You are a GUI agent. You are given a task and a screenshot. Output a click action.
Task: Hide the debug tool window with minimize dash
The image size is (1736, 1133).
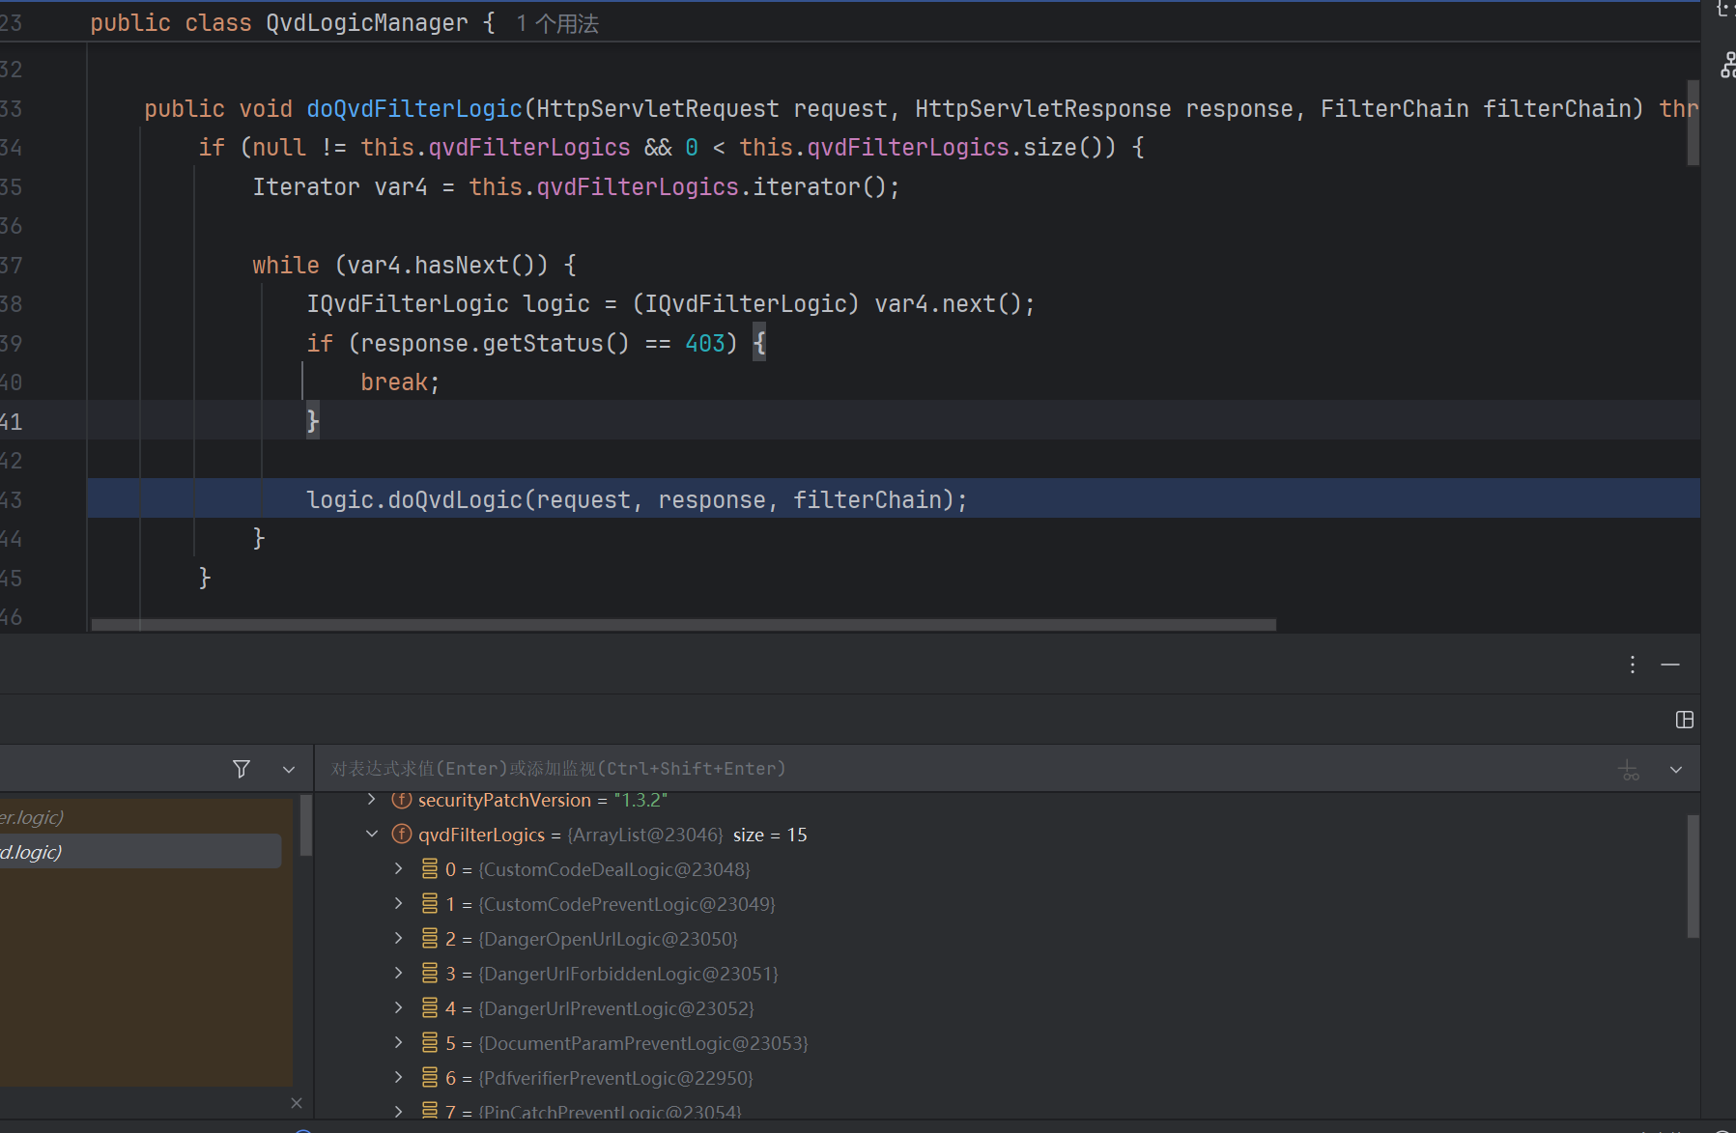[x=1670, y=665]
